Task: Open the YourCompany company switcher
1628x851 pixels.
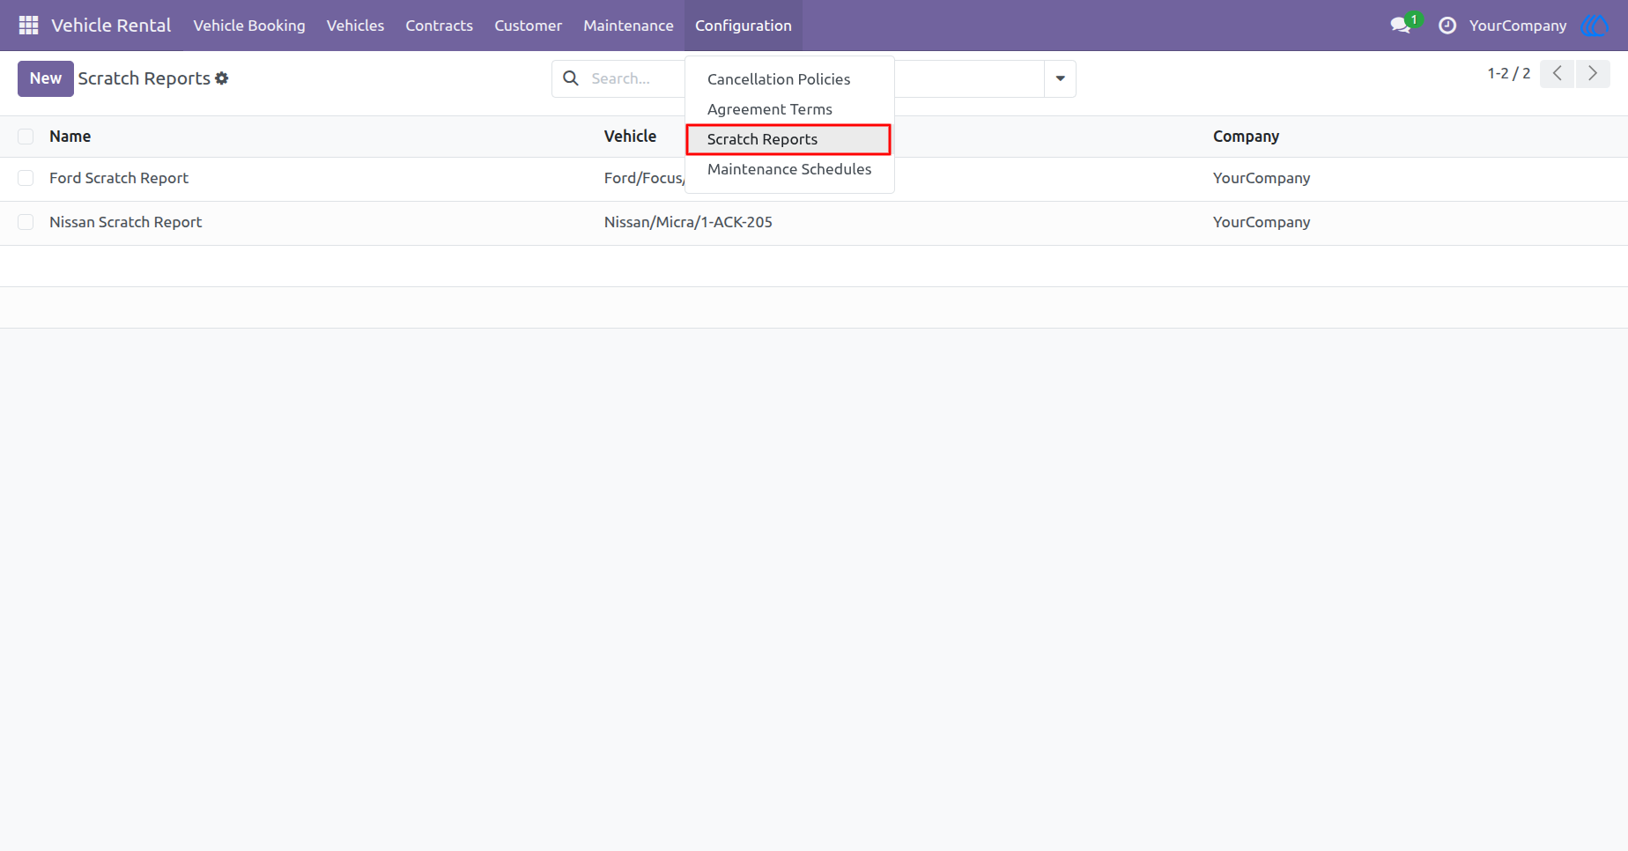Action: pyautogui.click(x=1518, y=26)
